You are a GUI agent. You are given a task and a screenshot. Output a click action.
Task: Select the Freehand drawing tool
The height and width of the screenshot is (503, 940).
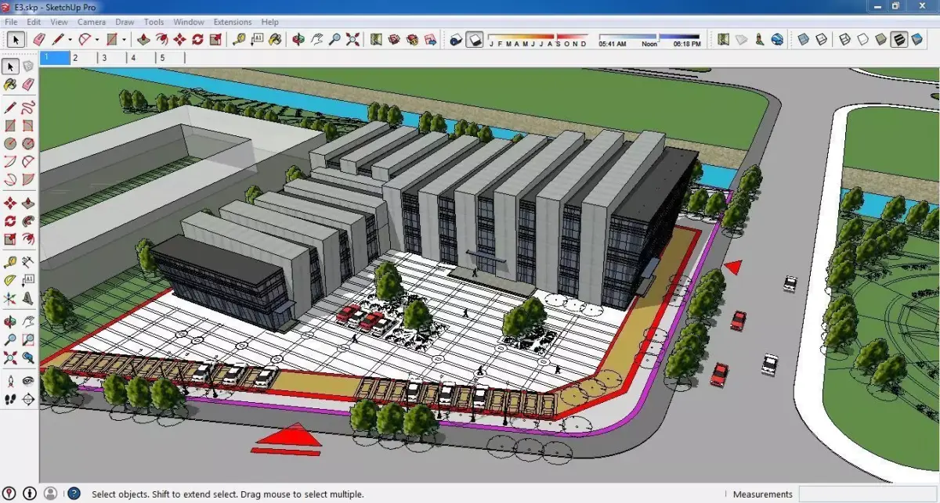tap(28, 107)
